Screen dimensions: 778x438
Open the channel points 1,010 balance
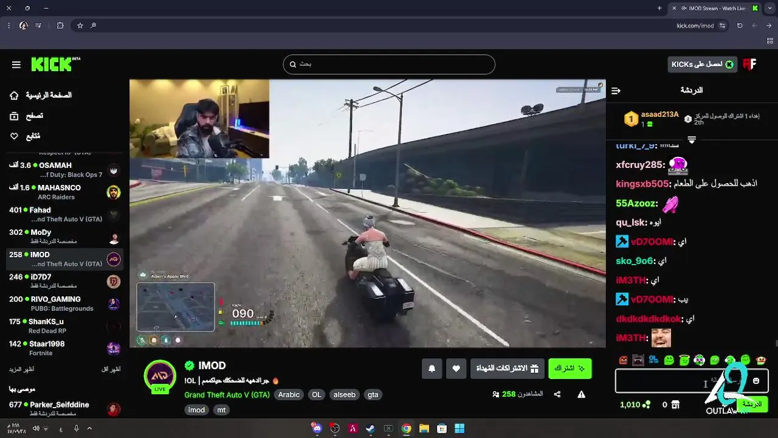tap(635, 405)
